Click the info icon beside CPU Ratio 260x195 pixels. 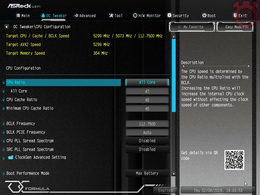[x=4, y=83]
